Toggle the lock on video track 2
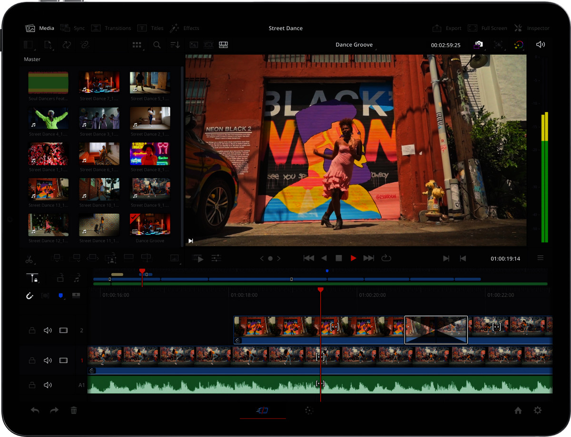Image resolution: width=571 pixels, height=437 pixels. coord(32,330)
